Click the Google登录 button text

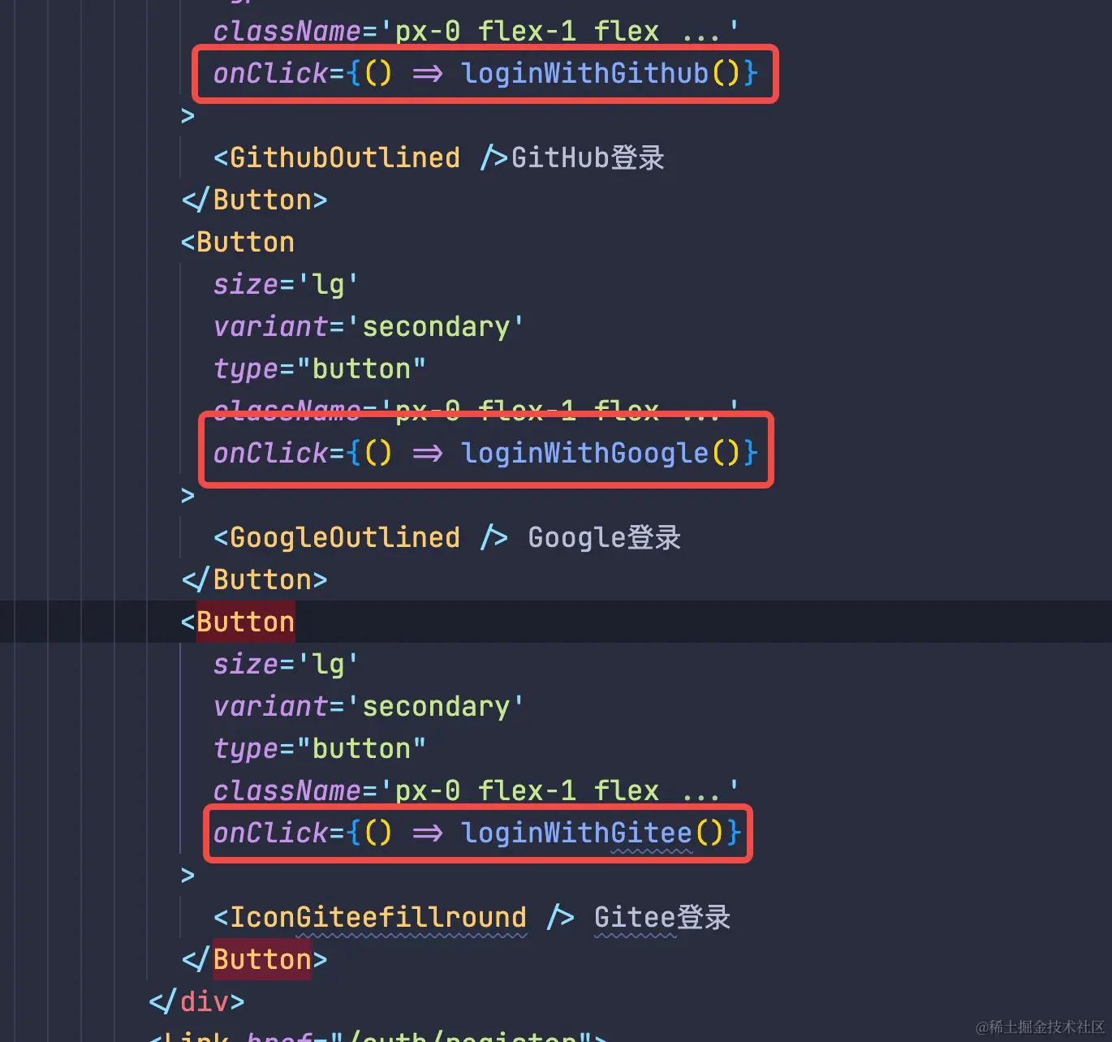tap(604, 537)
